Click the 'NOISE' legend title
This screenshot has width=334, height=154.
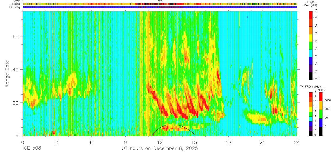[322, 90]
